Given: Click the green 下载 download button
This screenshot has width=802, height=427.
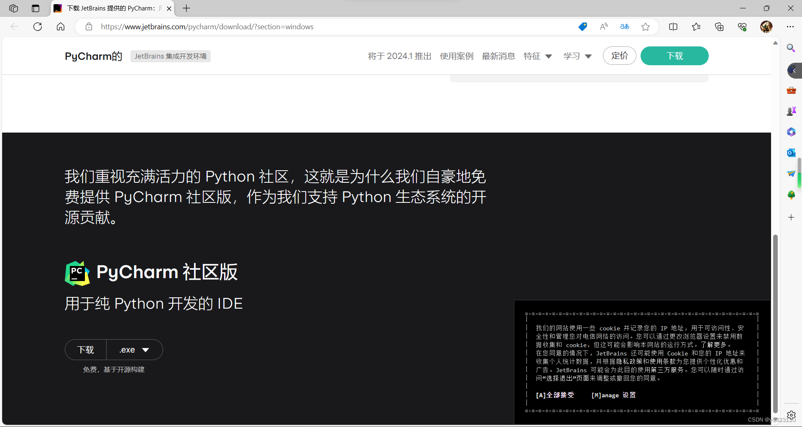Looking at the screenshot, I should [674, 56].
